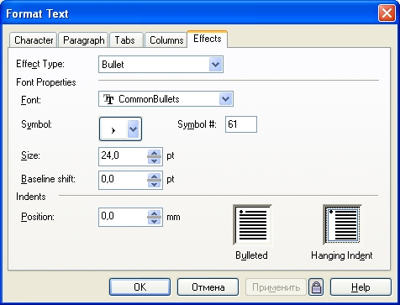Click the Effects tab
Screen dimensions: 400x305
pyautogui.click(x=208, y=39)
